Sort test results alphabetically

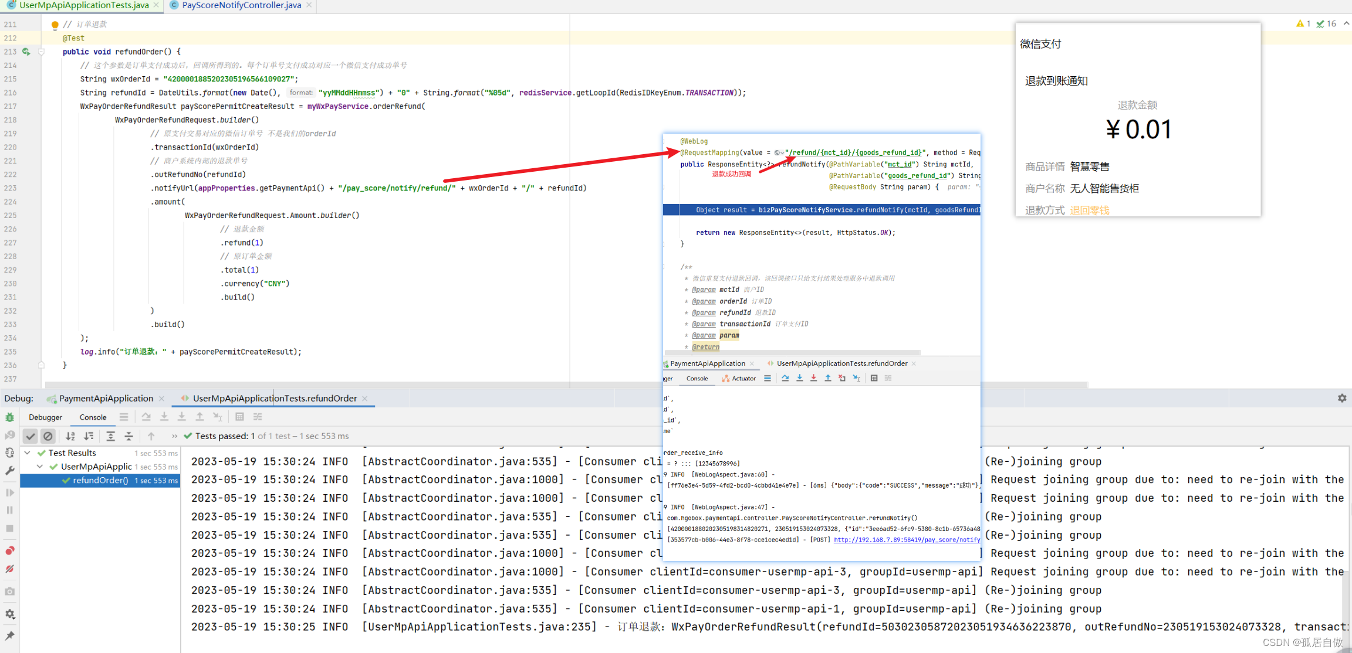pyautogui.click(x=70, y=436)
